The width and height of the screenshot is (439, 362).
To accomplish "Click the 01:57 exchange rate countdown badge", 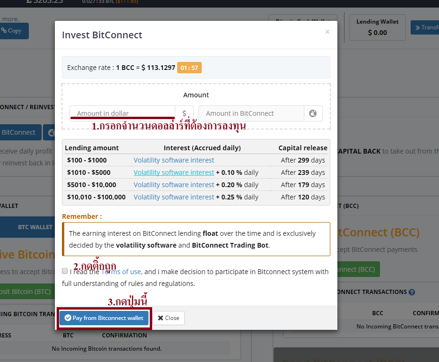I will point(189,68).
